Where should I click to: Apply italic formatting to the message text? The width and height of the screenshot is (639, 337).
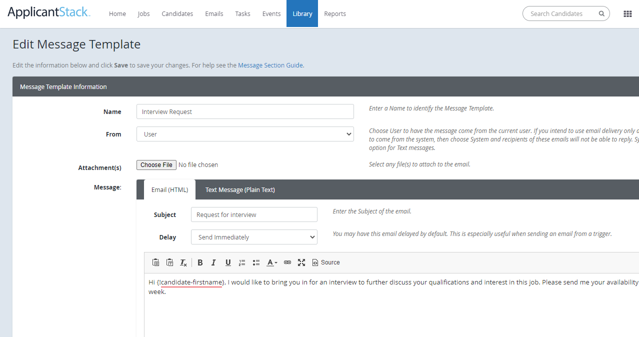pyautogui.click(x=213, y=262)
